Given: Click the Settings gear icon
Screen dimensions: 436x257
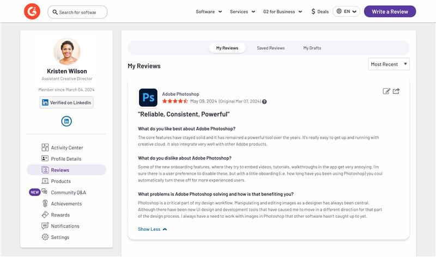Looking at the screenshot, I should (x=45, y=237).
